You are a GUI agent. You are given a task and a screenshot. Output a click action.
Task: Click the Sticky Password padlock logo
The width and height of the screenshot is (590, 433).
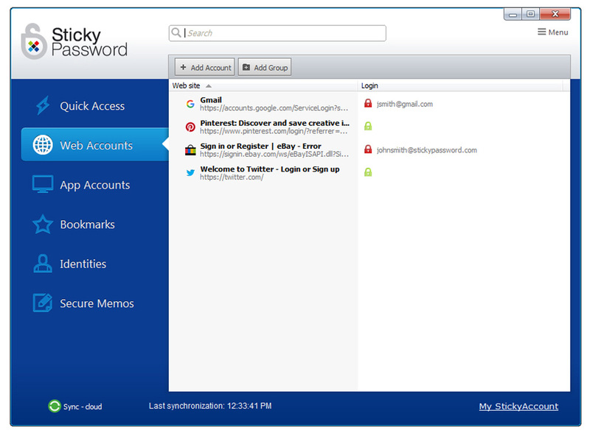coord(34,42)
